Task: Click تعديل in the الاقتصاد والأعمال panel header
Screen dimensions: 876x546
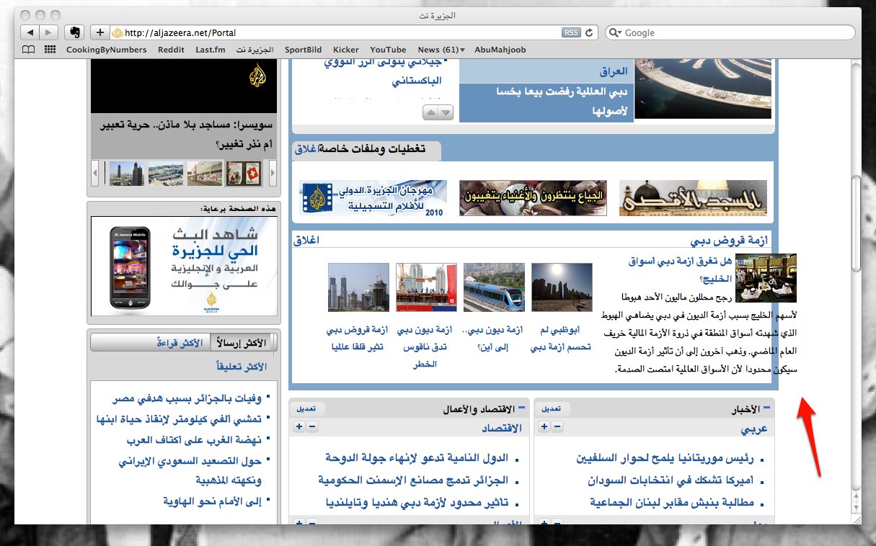Action: coord(306,408)
